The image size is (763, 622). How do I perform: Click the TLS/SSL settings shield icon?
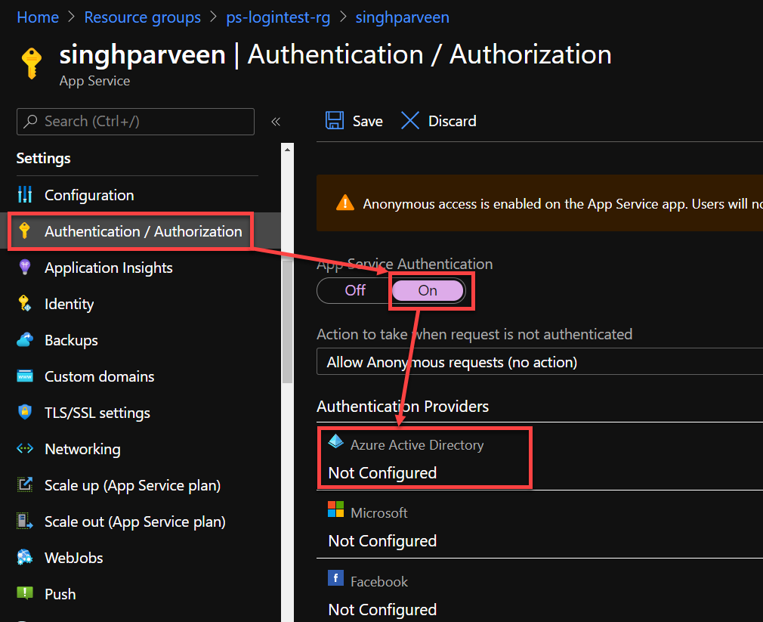[25, 413]
